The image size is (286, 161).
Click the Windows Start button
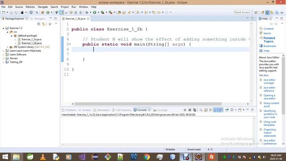coord(5,157)
